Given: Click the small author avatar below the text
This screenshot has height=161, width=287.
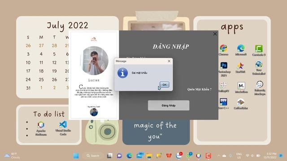Looking at the screenshot, I should click(94, 112).
